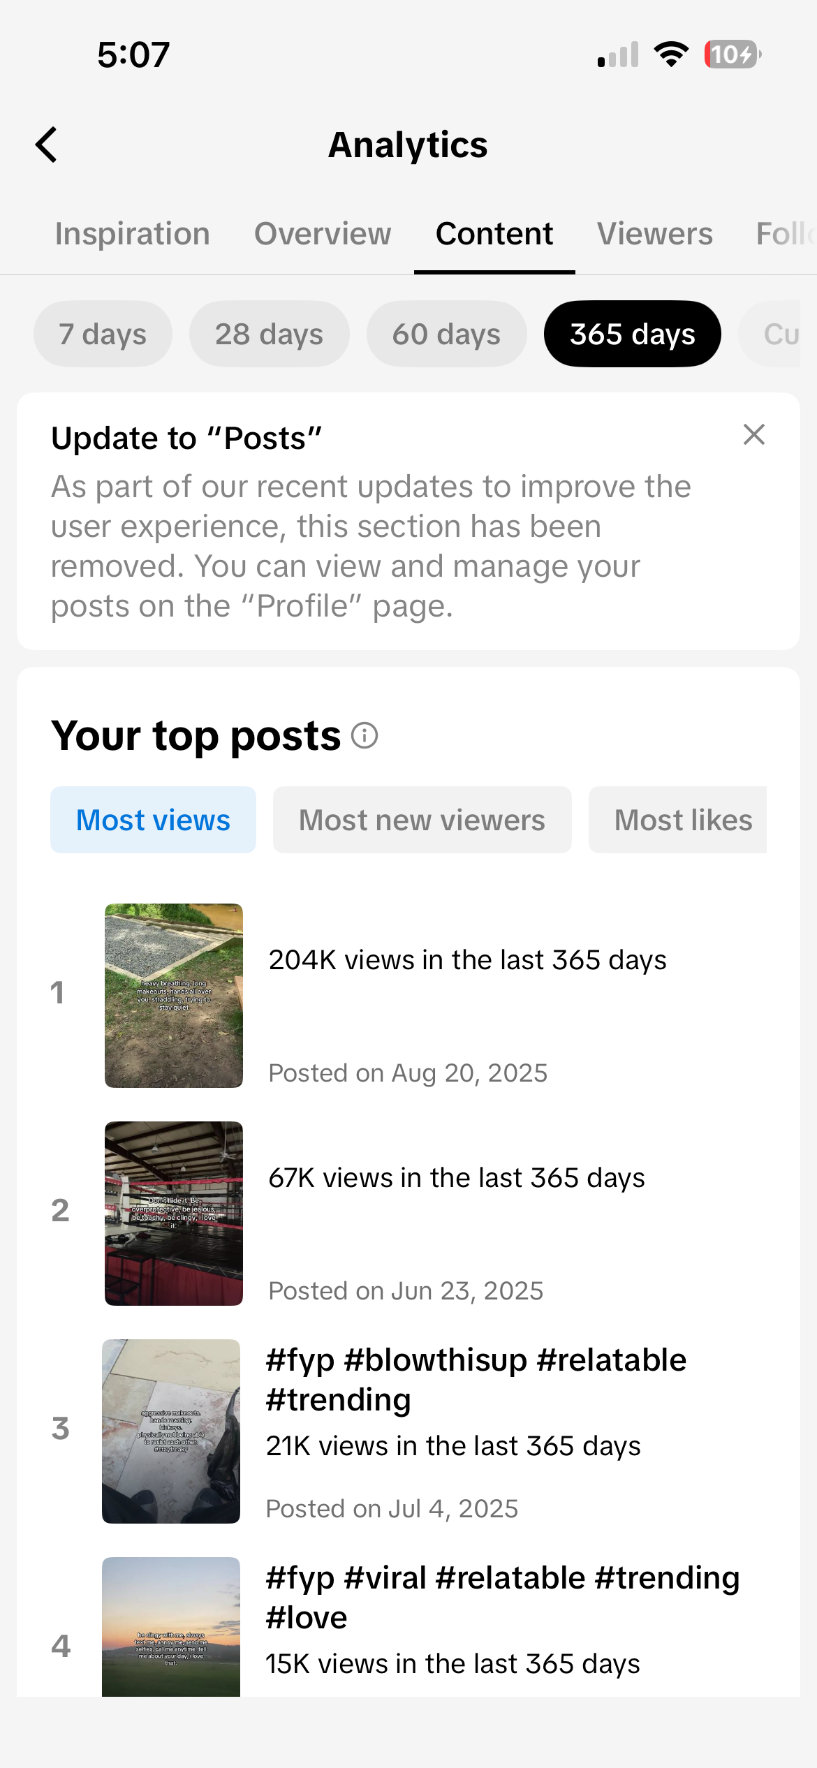Switch to the Overview tab
The image size is (817, 1768).
(323, 234)
